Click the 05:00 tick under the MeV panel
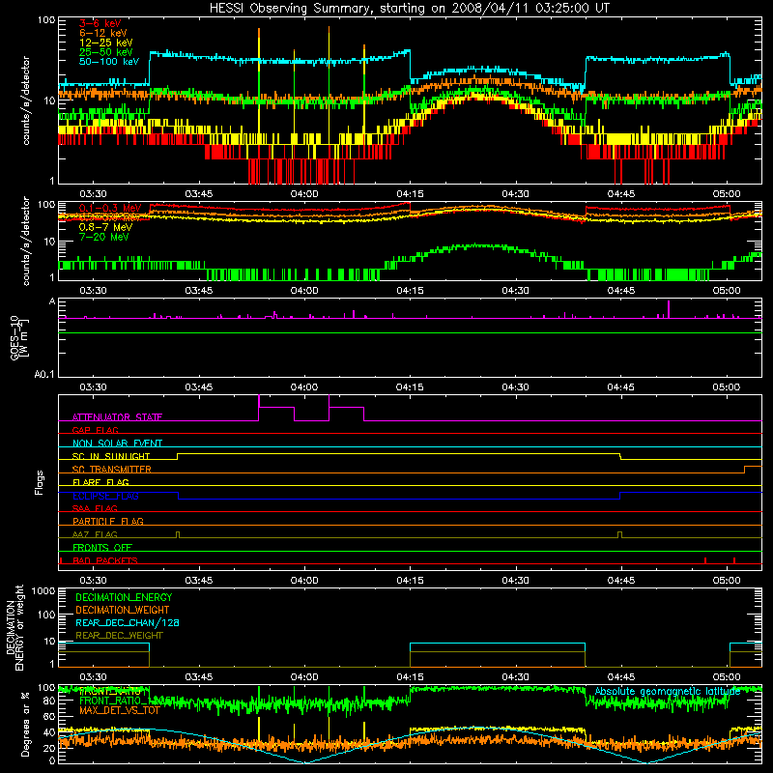The height and width of the screenshot is (773, 773). [727, 291]
